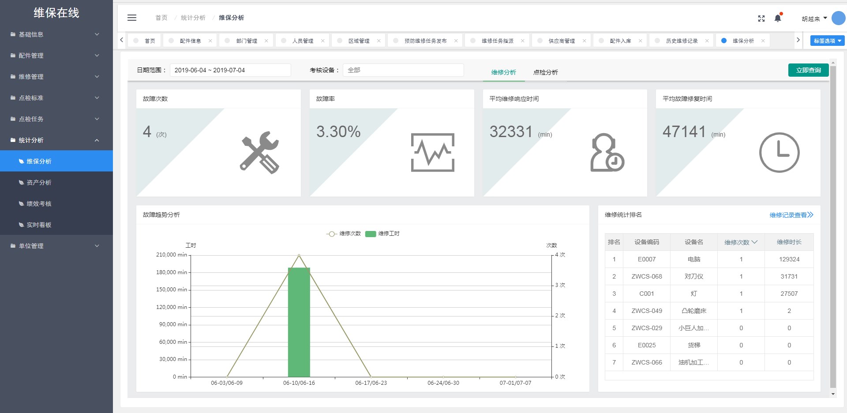This screenshot has height=413, width=847.
Task: Click leaf icon beside 资产分析
Action: click(21, 182)
